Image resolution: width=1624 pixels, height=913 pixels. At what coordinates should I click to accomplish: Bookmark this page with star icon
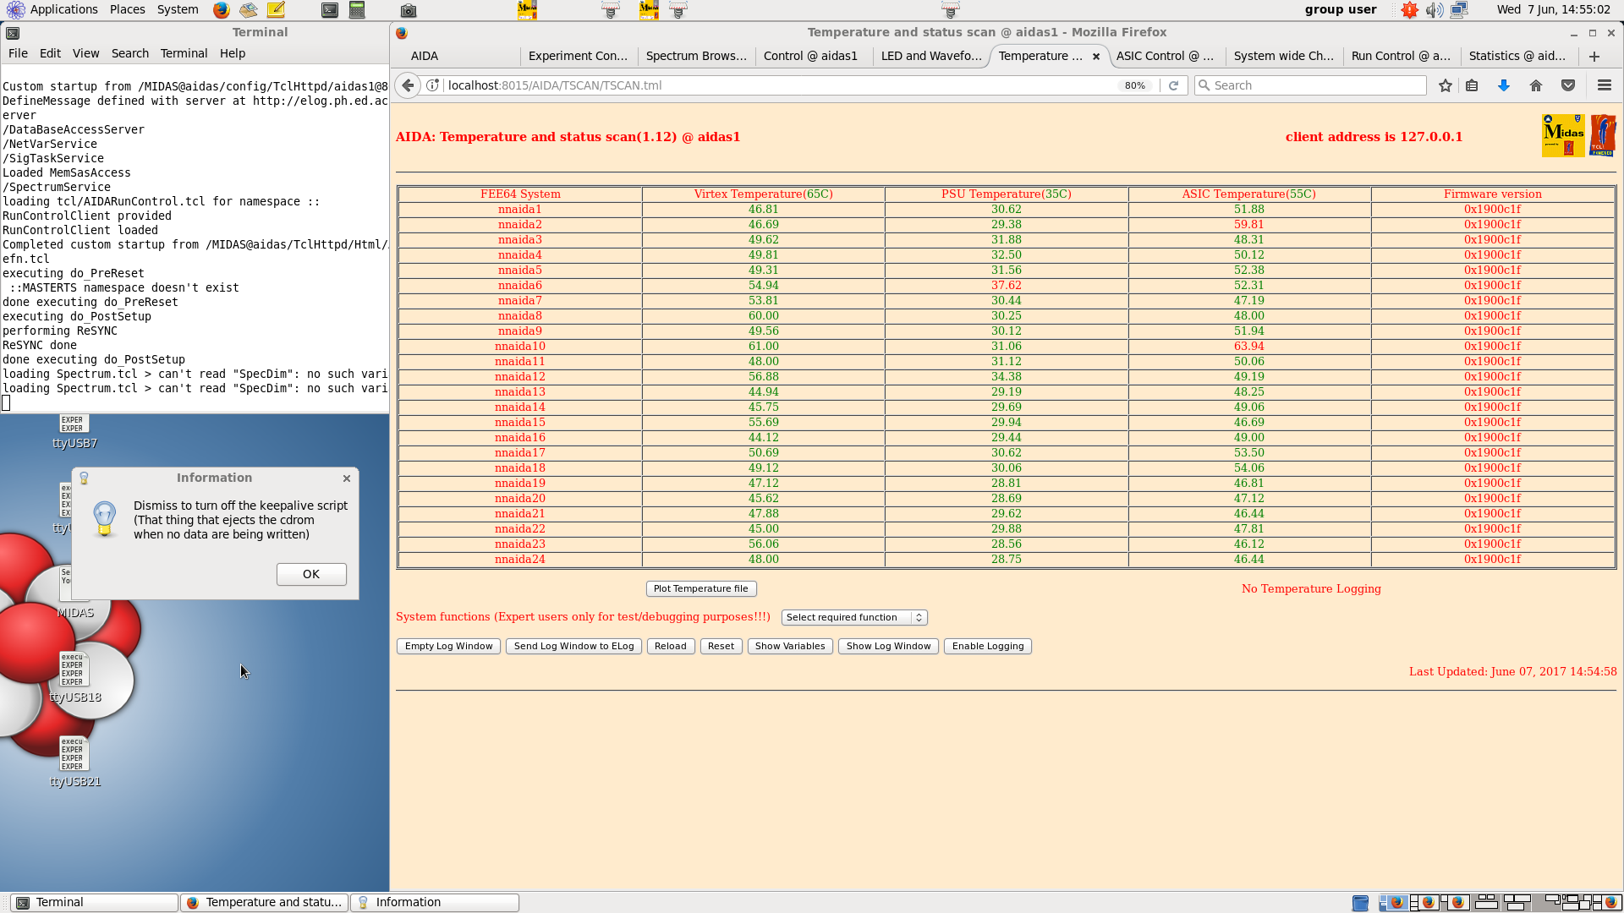[x=1446, y=85]
